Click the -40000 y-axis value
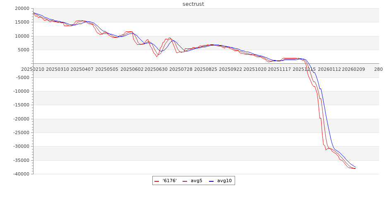387x207 pixels. [20, 174]
